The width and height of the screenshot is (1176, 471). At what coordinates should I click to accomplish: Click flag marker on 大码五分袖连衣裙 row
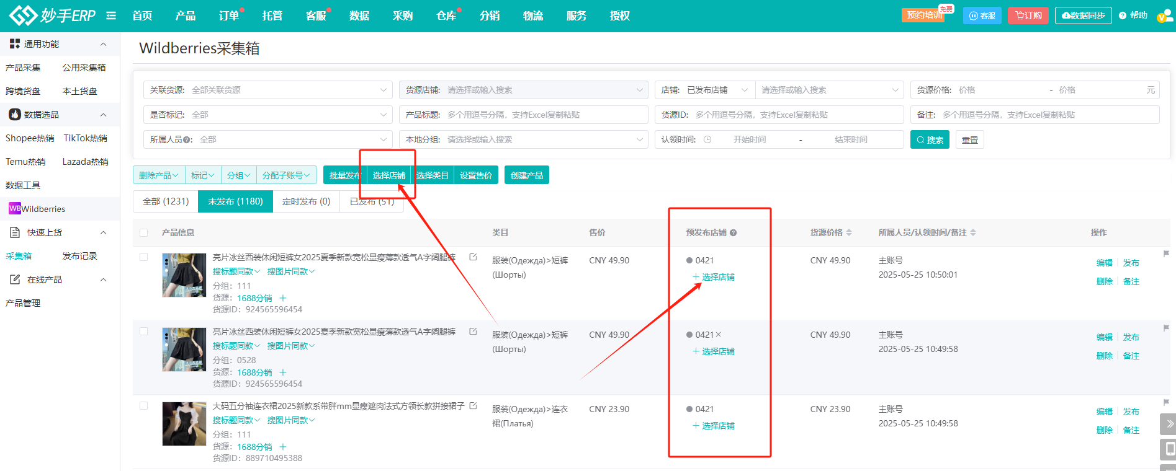1166,402
